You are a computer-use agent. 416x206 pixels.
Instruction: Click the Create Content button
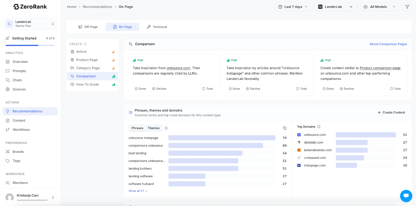(391, 113)
